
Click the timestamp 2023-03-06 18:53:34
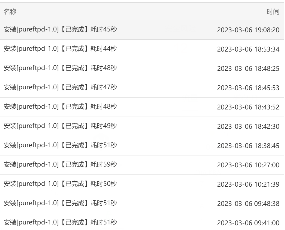[248, 49]
